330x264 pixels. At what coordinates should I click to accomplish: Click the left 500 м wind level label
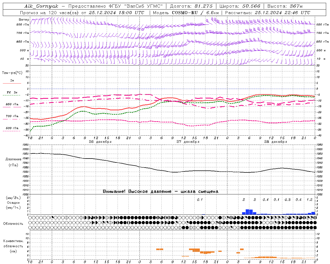(24, 50)
